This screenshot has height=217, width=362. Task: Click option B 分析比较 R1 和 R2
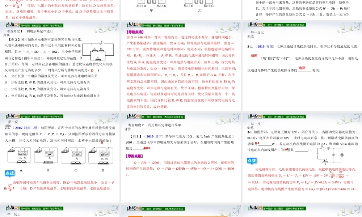click(47, 82)
